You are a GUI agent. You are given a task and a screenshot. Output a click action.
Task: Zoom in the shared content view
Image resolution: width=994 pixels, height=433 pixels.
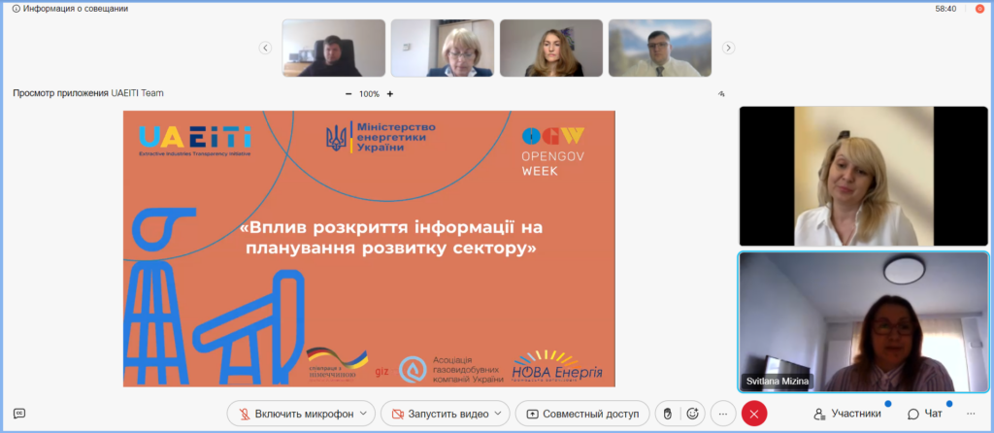click(x=390, y=94)
